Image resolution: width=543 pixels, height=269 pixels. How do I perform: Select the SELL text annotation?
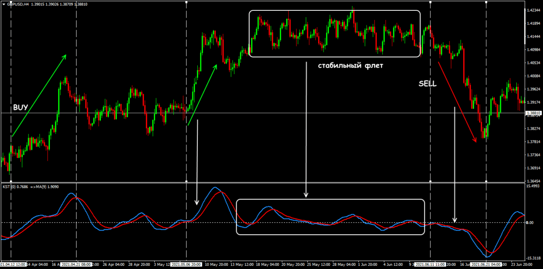pyautogui.click(x=427, y=84)
